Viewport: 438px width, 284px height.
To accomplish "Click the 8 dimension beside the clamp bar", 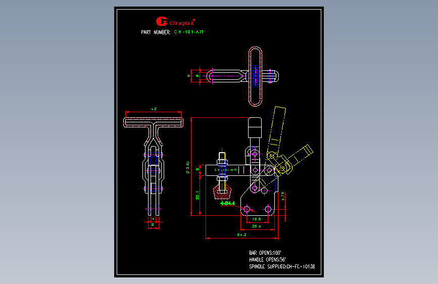I will point(197,169).
